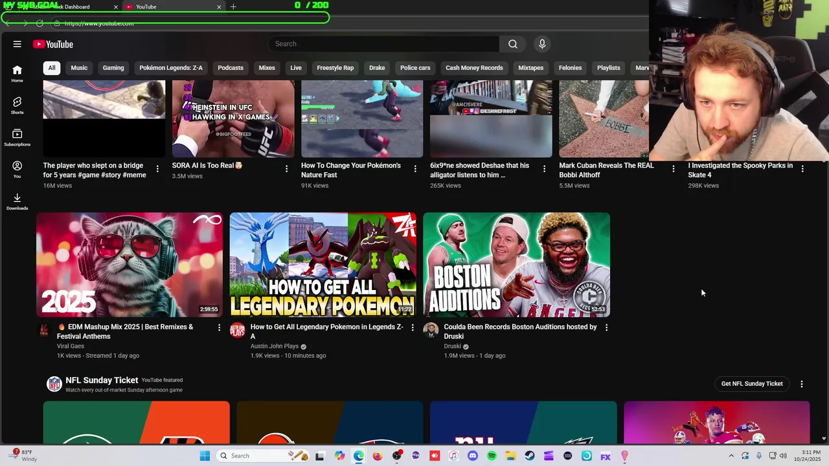Select the Live filter chip
The width and height of the screenshot is (829, 466).
[296, 67]
